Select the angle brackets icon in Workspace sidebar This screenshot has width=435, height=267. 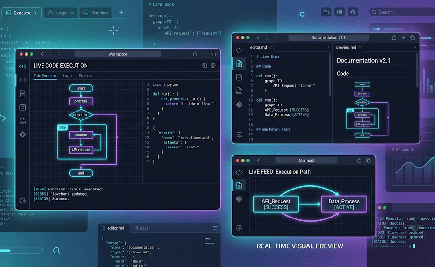tap(22, 80)
